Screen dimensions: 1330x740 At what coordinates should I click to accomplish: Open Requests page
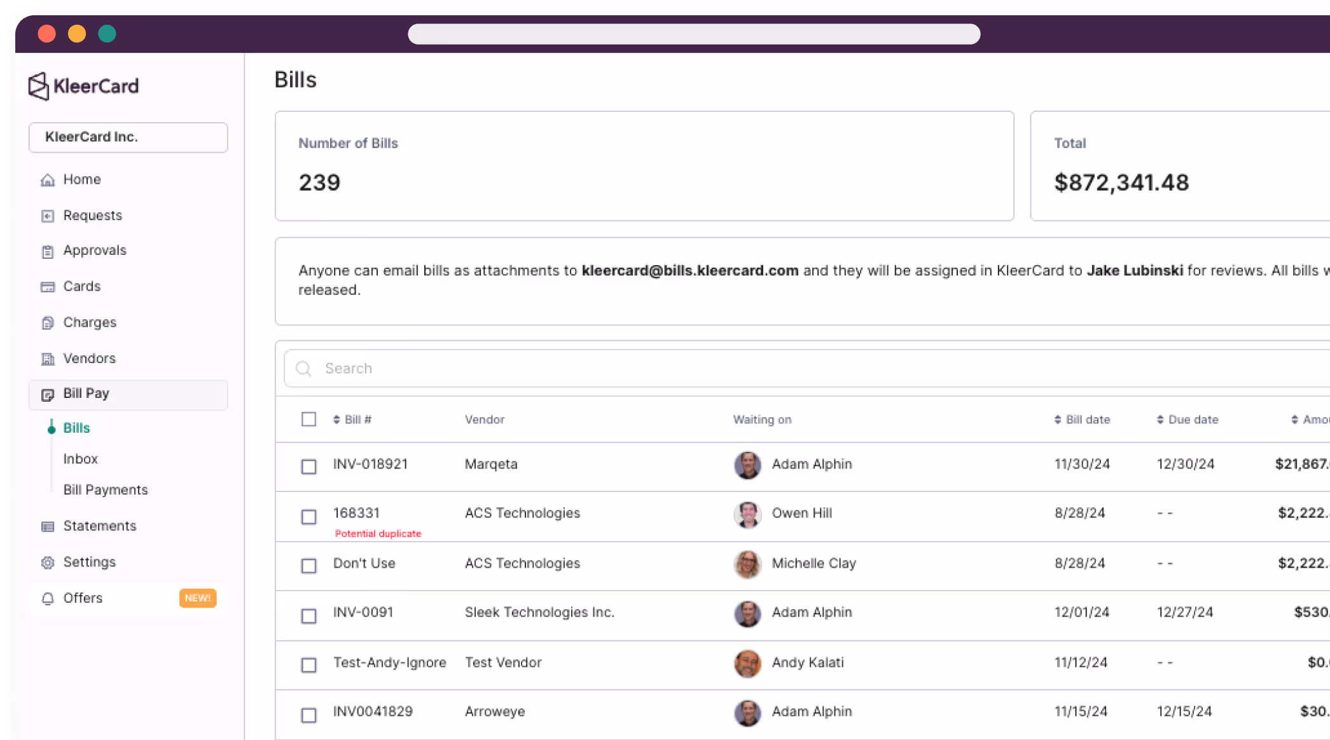(x=92, y=216)
